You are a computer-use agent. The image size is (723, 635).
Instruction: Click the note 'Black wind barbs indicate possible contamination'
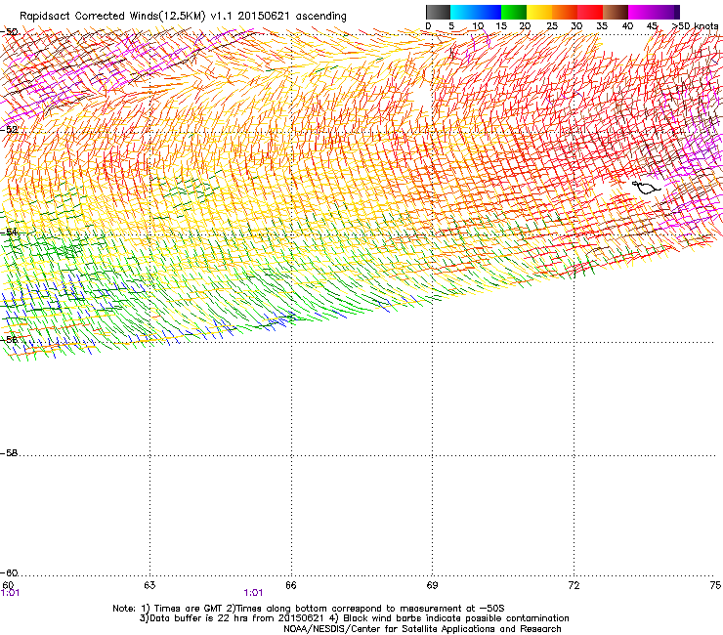(455, 618)
